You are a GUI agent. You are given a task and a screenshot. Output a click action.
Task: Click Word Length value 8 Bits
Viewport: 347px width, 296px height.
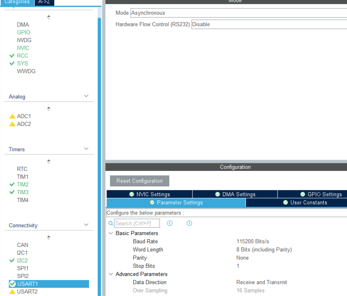click(x=264, y=250)
